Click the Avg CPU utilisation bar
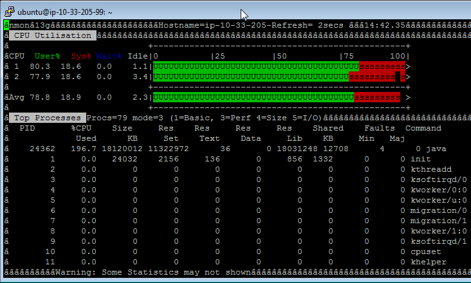The width and height of the screenshot is (471, 283). tap(279, 97)
